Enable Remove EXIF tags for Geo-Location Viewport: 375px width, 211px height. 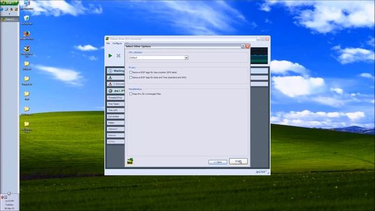click(131, 72)
